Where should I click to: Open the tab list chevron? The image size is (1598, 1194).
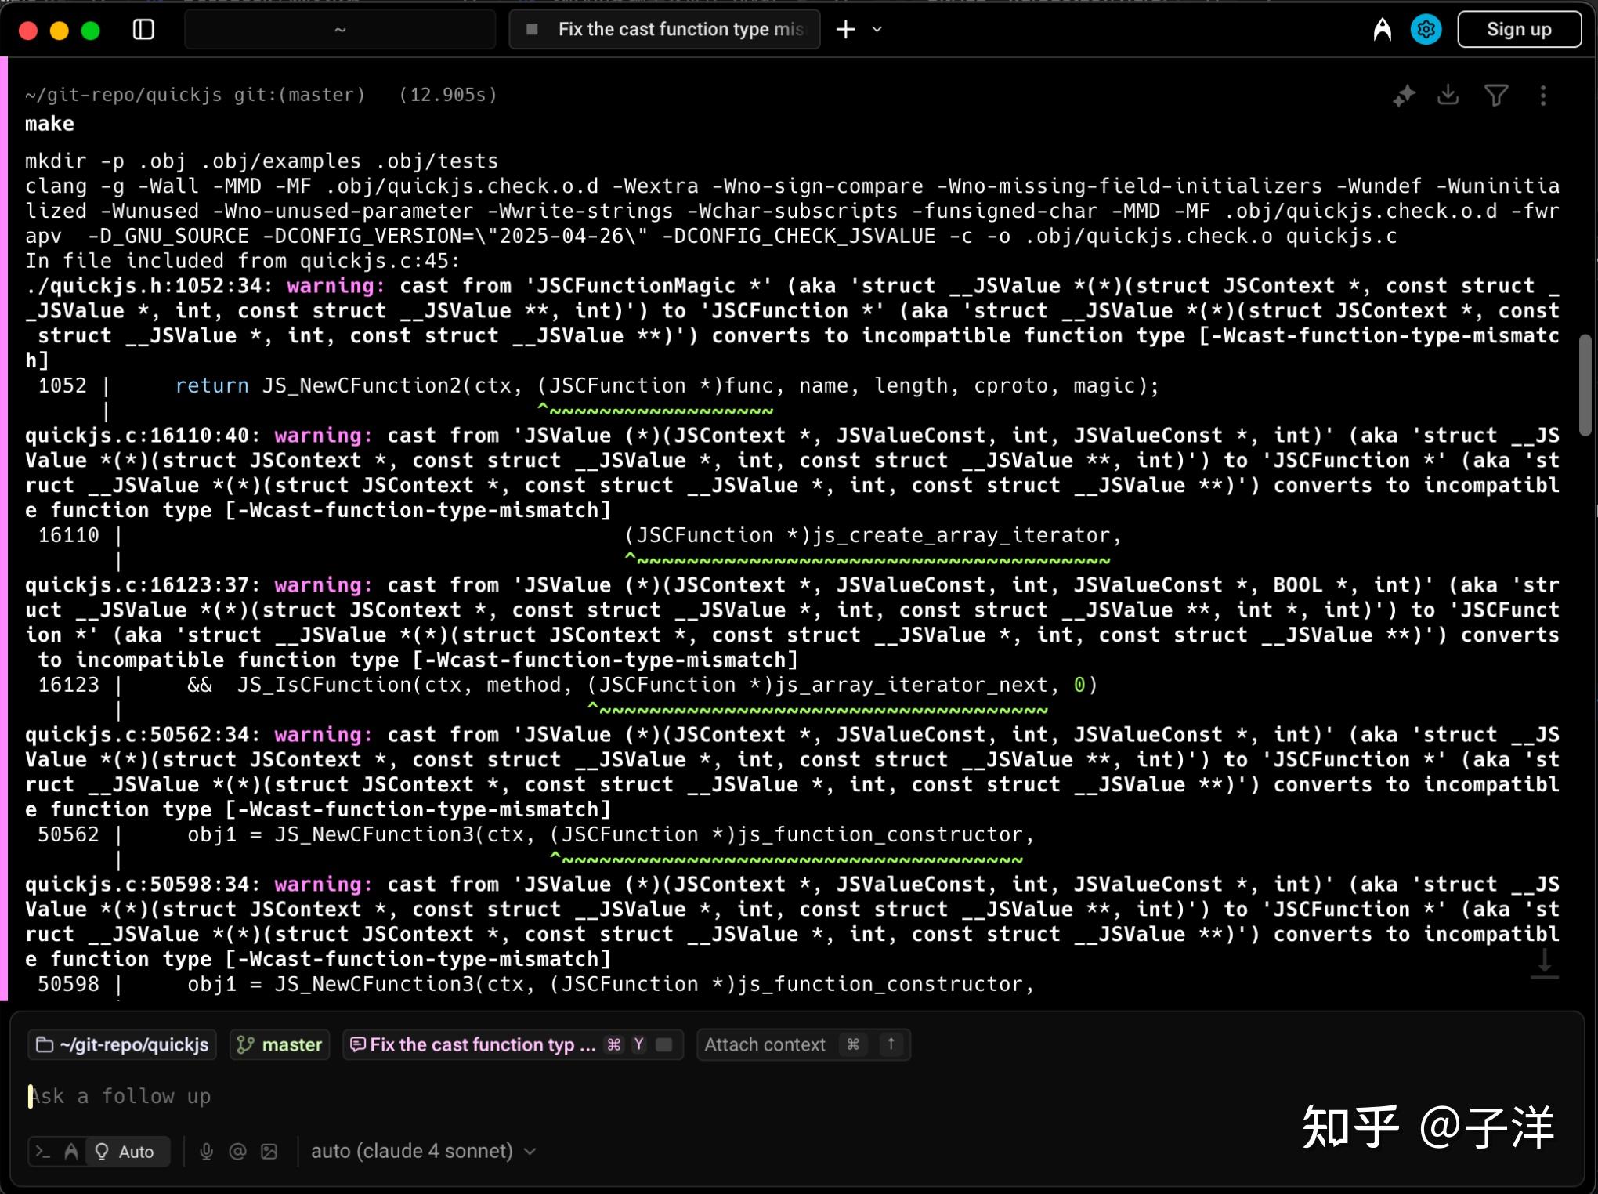coord(877,30)
